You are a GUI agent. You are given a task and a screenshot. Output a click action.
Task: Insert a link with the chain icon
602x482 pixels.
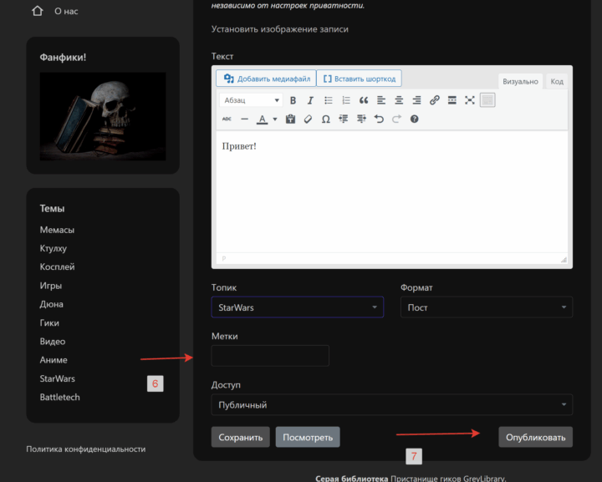[x=434, y=100]
